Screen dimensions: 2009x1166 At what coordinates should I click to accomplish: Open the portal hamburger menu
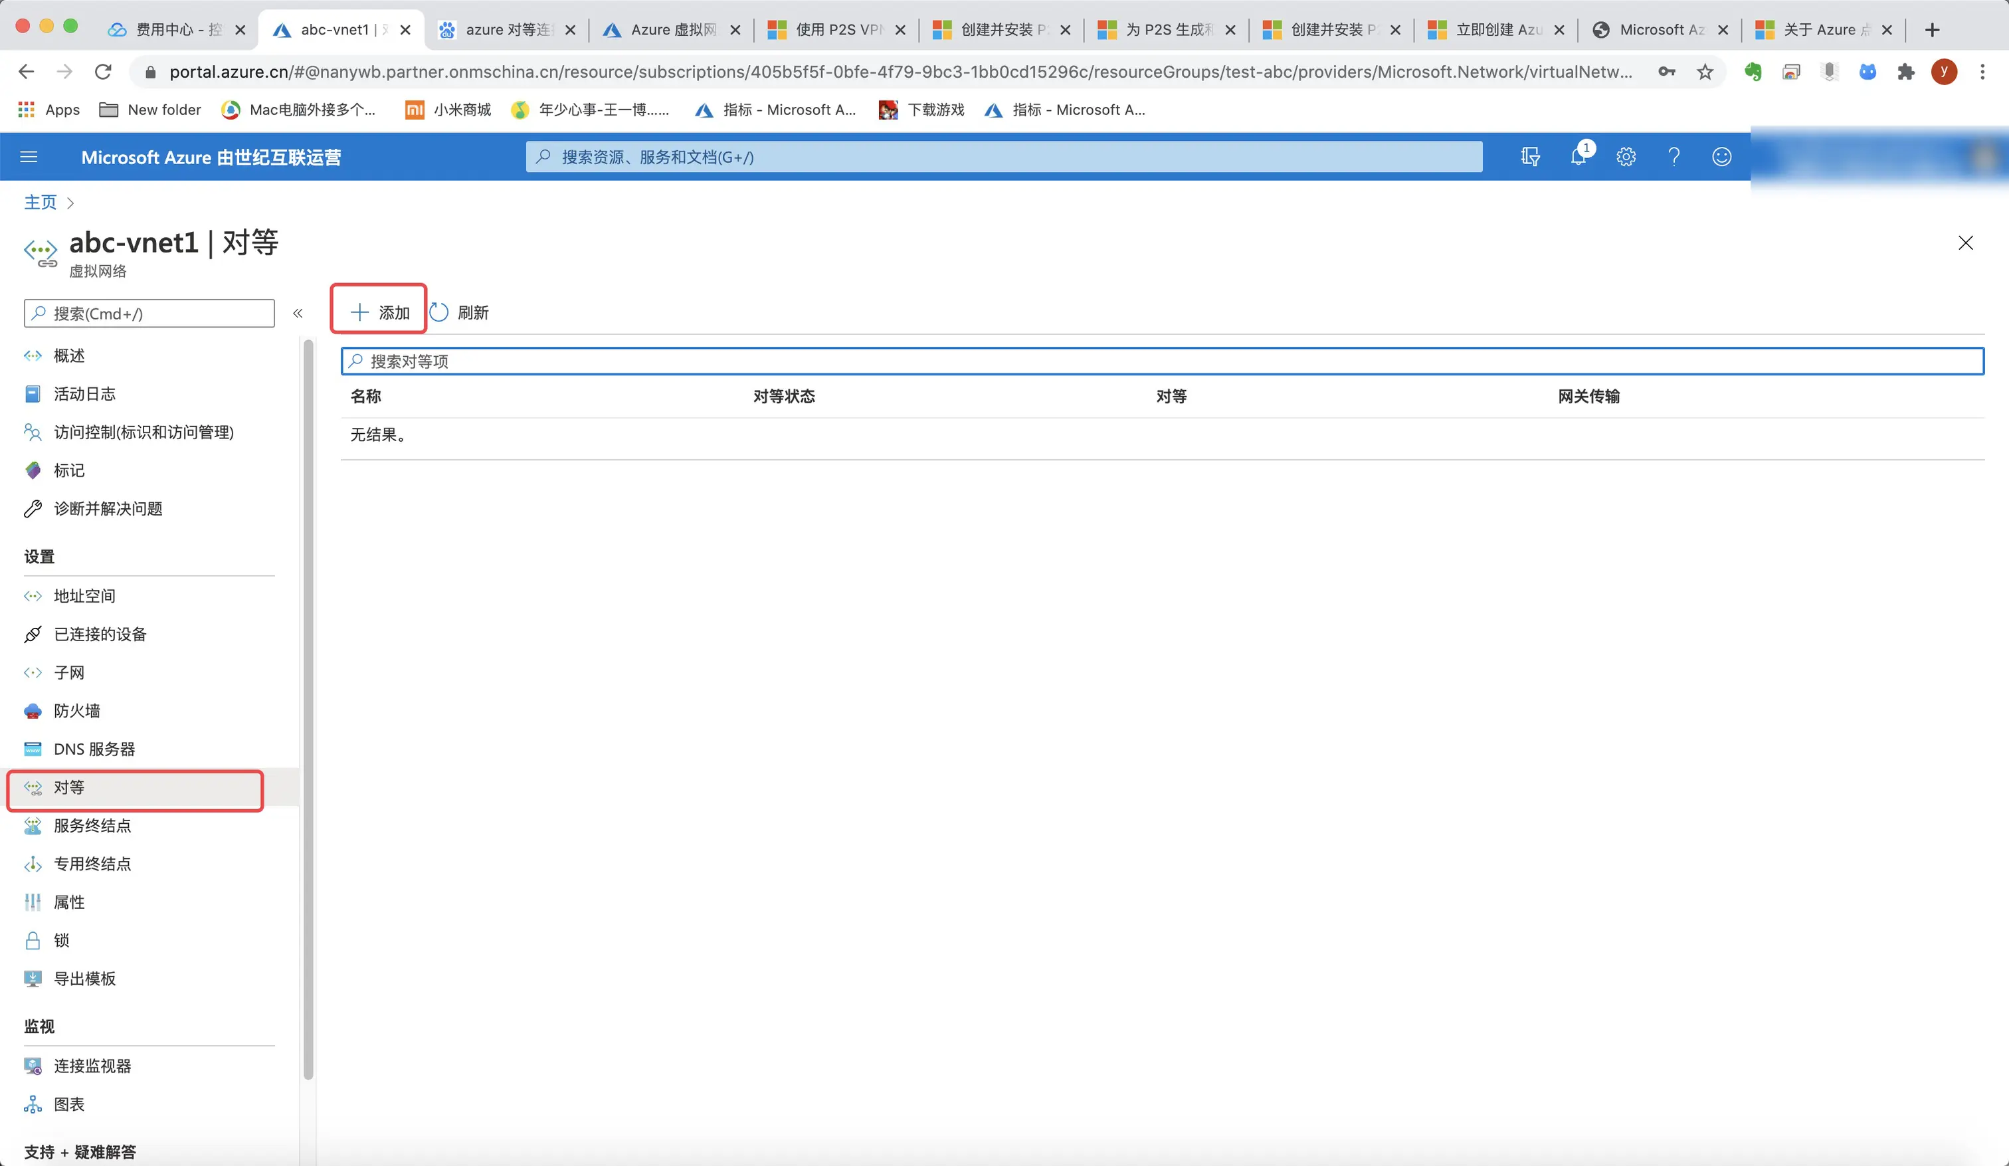point(29,157)
